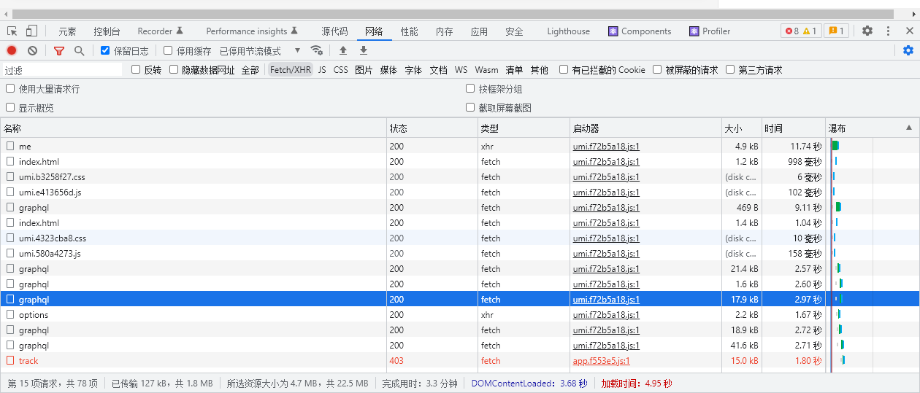Click the inspect element picker icon
Image resolution: width=920 pixels, height=393 pixels.
point(12,31)
